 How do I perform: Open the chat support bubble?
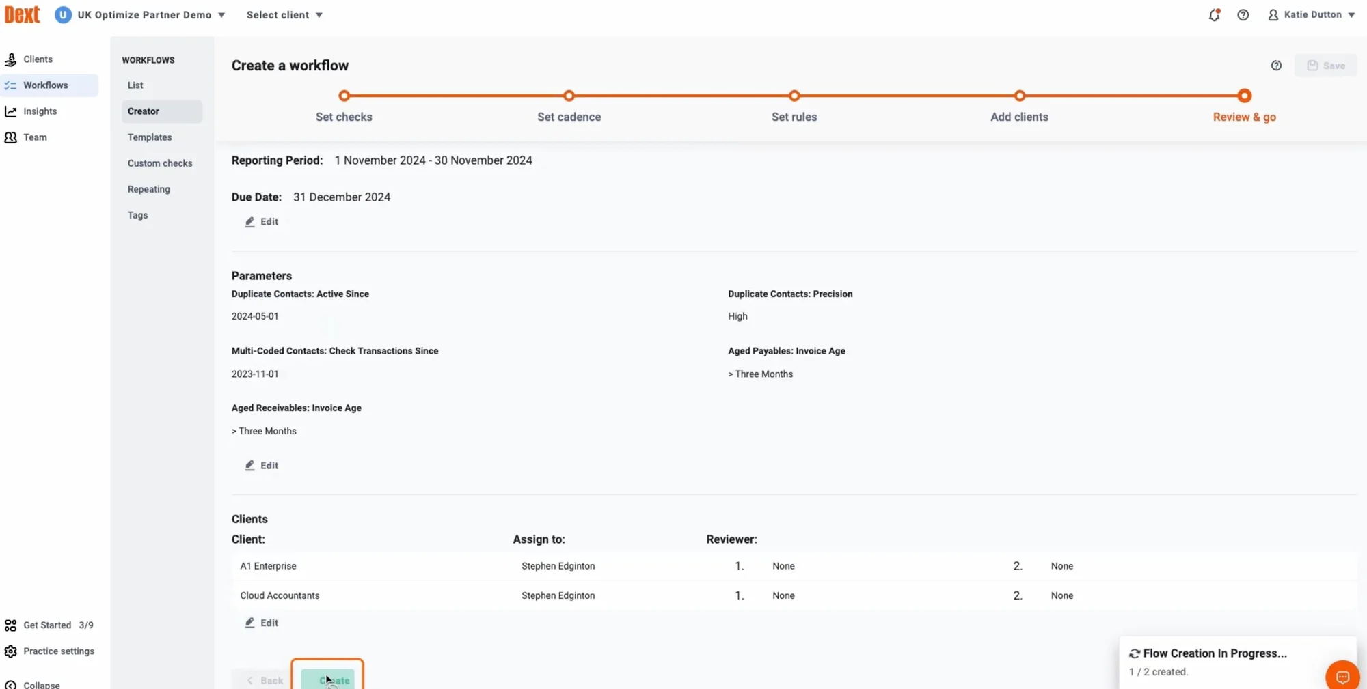[1342, 676]
